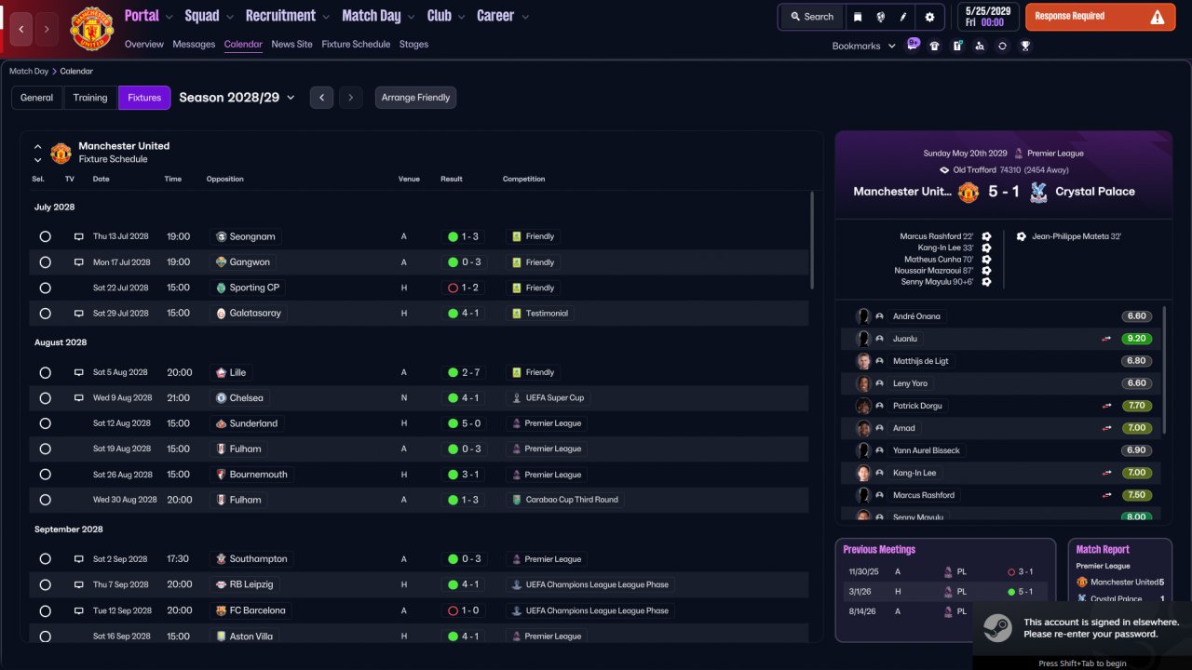Select the radio button for FC Barcelona fixture
This screenshot has height=670, width=1192.
coord(45,610)
